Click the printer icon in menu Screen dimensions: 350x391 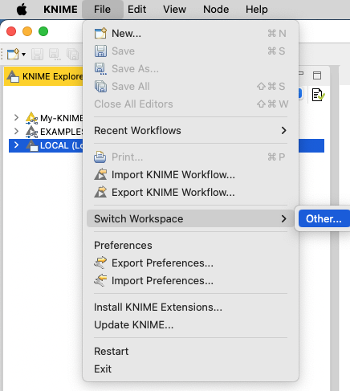tap(100, 157)
